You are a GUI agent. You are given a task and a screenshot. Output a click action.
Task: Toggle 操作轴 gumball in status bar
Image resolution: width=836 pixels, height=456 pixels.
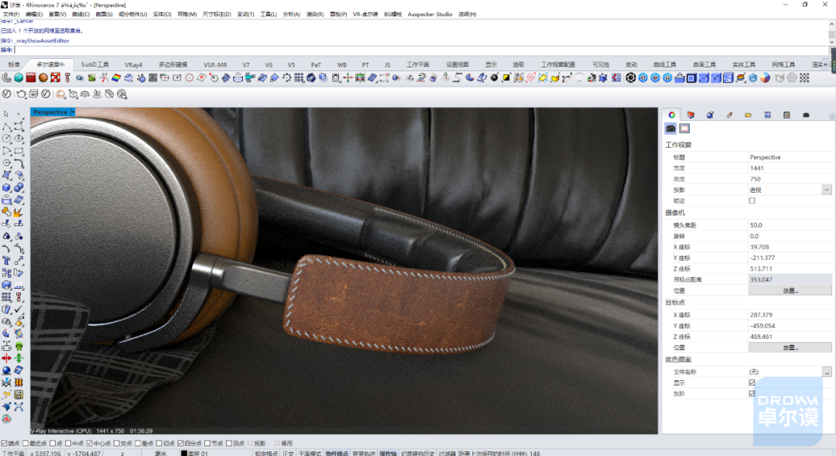pyautogui.click(x=388, y=454)
